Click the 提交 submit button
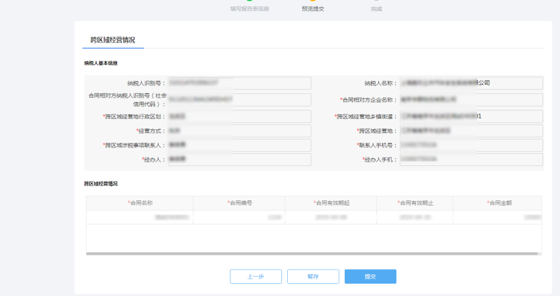 (x=371, y=277)
